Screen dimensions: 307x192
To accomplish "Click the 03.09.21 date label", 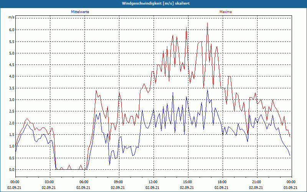I will pyautogui.click(x=290, y=188).
